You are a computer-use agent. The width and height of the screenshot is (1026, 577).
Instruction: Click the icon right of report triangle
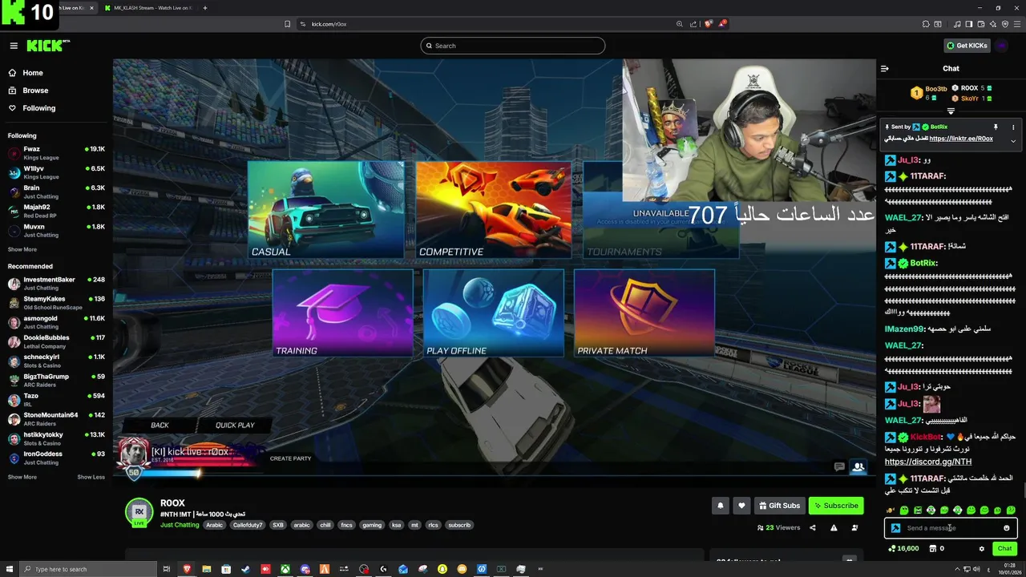click(x=854, y=528)
